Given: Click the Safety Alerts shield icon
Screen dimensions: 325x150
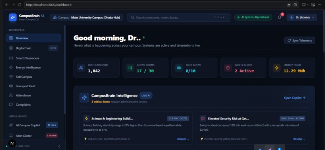Looking at the screenshot, I should pyautogui.click(x=228, y=68).
